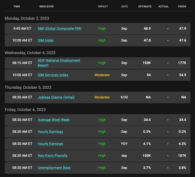
Task: Click the INDICATOR column header
Action: [x=46, y=6]
